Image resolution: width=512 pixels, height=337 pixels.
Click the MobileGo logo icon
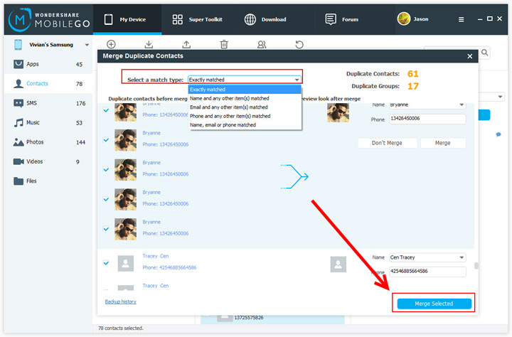click(x=20, y=20)
